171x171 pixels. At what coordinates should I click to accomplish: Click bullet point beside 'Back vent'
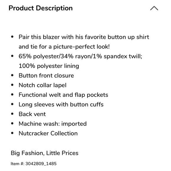click(12, 114)
